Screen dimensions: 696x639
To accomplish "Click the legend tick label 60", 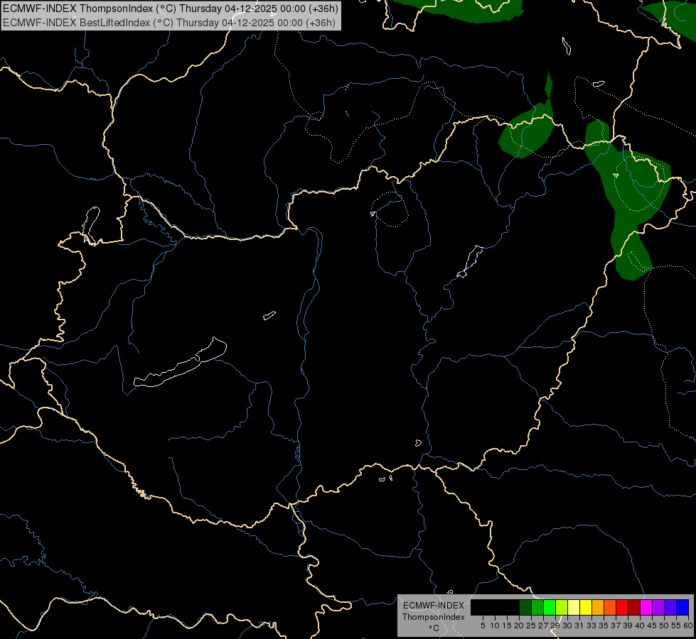I will (x=688, y=626).
